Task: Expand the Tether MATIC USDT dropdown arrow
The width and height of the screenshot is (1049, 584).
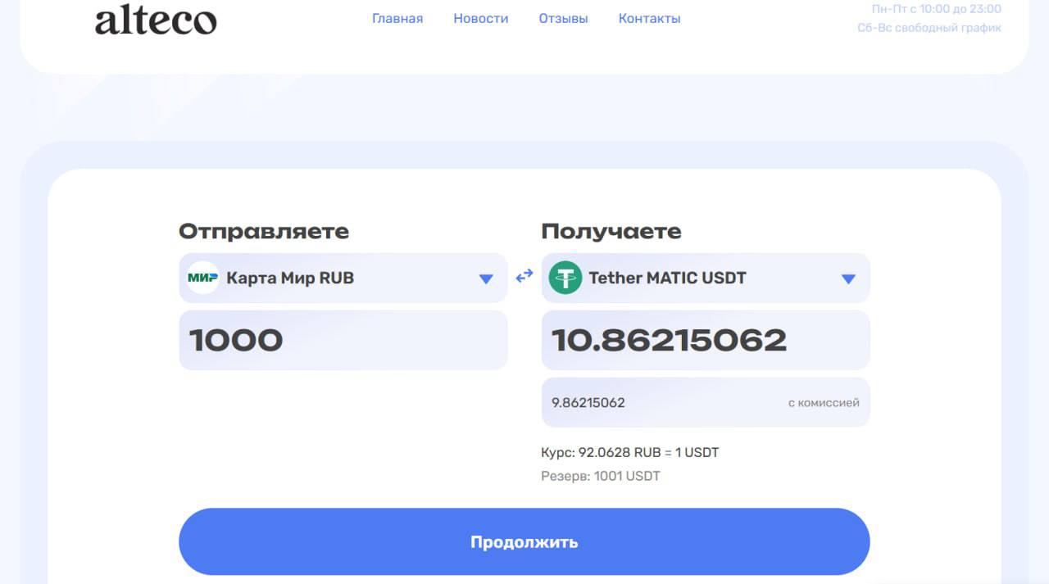Action: (848, 278)
